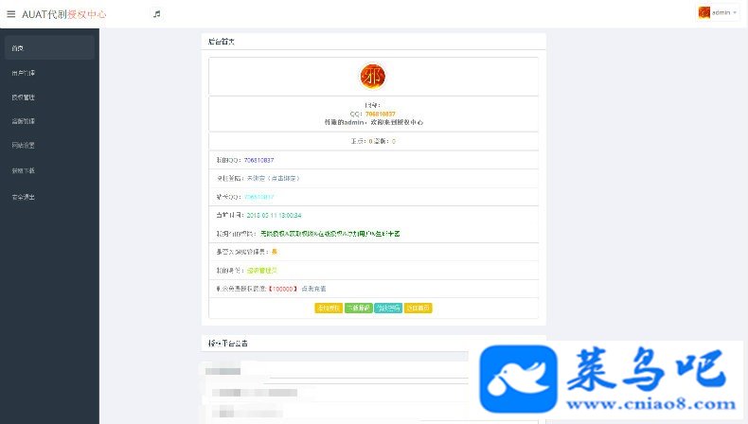
Task: Click the cyan 修改密码 button
Action: tap(388, 309)
